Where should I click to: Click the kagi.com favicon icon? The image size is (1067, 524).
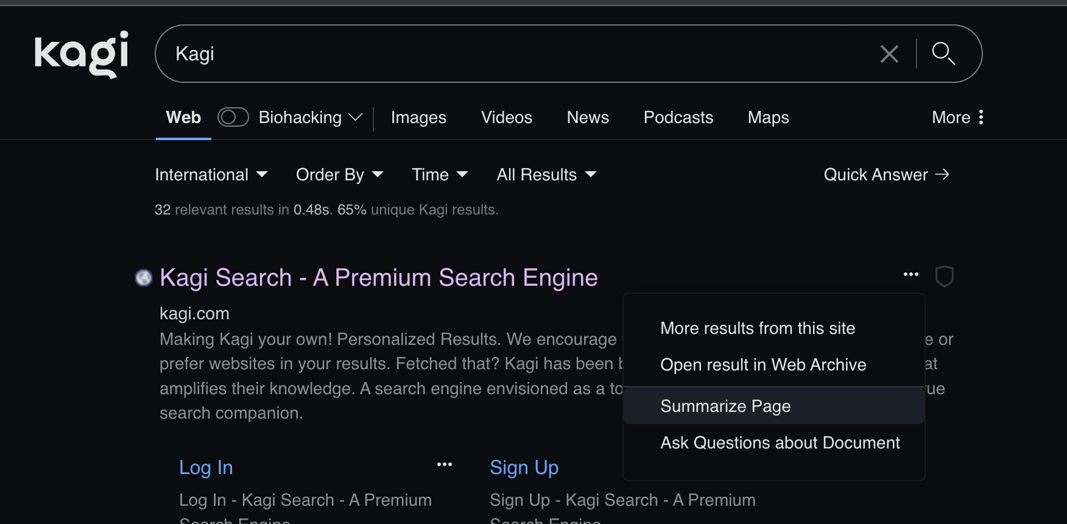click(x=144, y=278)
